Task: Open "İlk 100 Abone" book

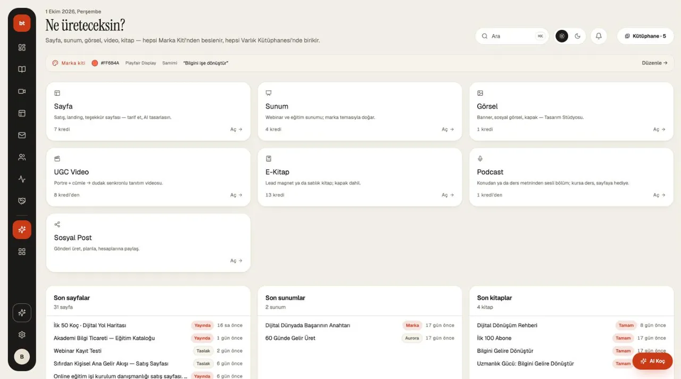Action: tap(571, 338)
